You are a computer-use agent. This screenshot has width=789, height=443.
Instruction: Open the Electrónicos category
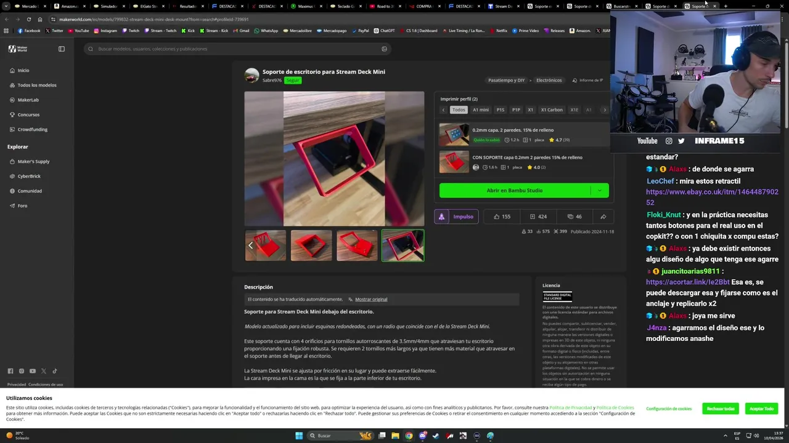pyautogui.click(x=549, y=80)
